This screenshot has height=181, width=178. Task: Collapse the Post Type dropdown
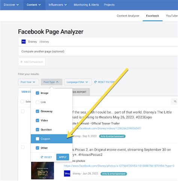click(x=51, y=82)
